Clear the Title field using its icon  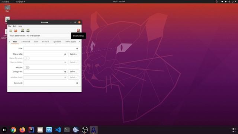click(x=77, y=48)
